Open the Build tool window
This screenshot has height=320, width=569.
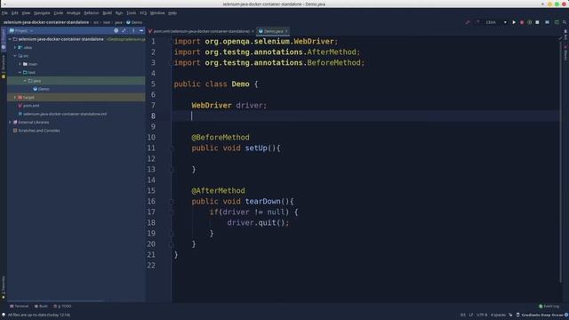41,306
